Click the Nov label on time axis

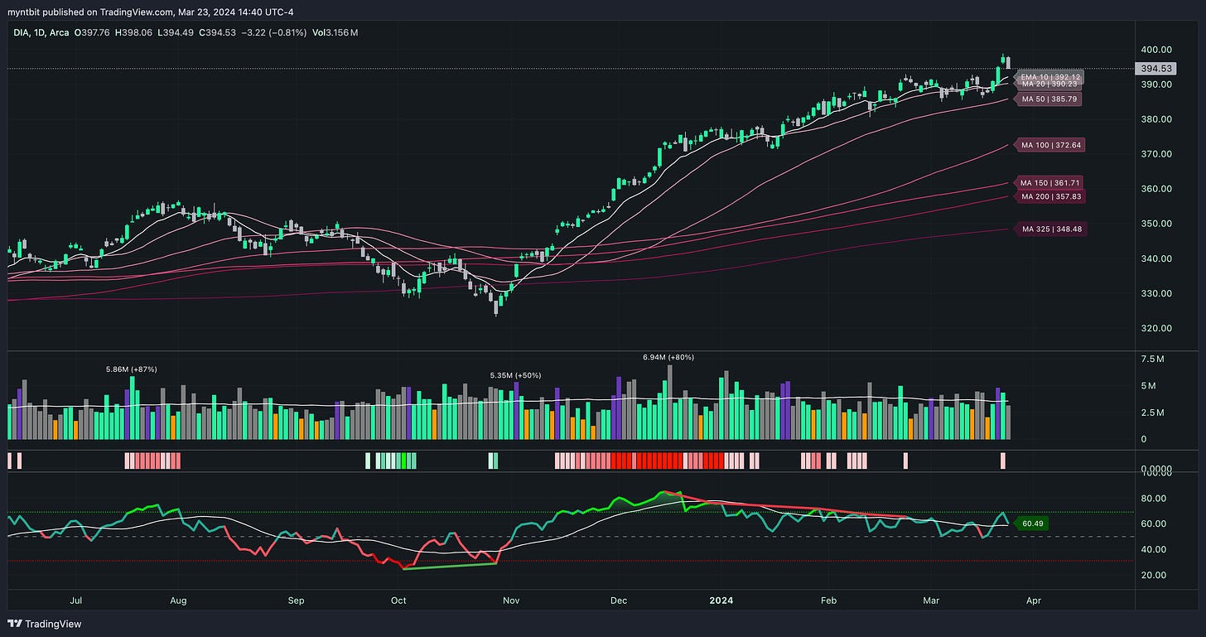pyautogui.click(x=511, y=599)
